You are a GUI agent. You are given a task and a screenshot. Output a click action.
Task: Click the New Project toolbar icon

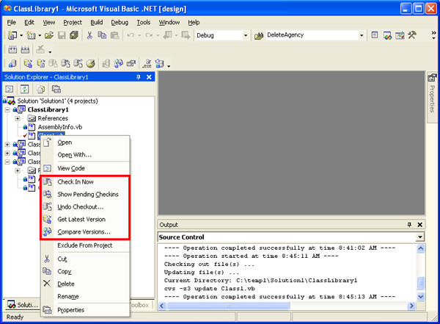(12, 35)
